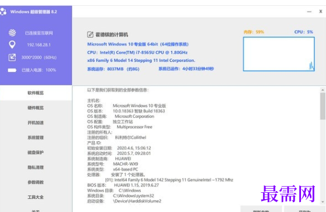Click the 系统运存: 8037MB text
Viewport: 326px width, 212px height.
(114, 69)
